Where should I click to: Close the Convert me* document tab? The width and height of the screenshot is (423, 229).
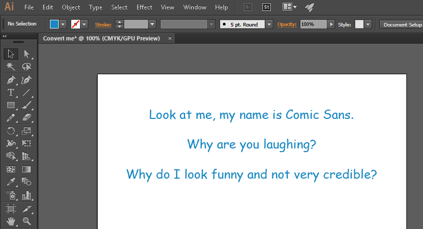point(170,38)
